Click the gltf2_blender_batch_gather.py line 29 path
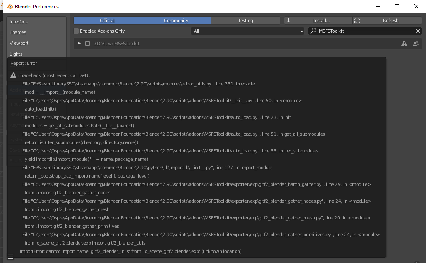The width and height of the screenshot is (426, 263). pyautogui.click(x=196, y=184)
